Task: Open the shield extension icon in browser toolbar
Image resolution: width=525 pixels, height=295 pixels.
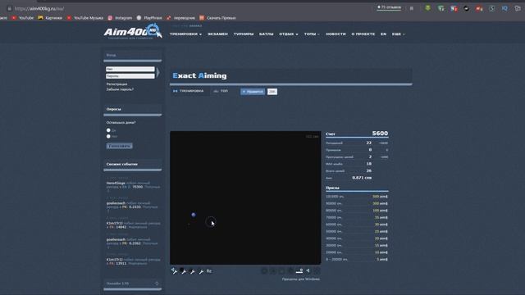Action: pyautogui.click(x=441, y=8)
